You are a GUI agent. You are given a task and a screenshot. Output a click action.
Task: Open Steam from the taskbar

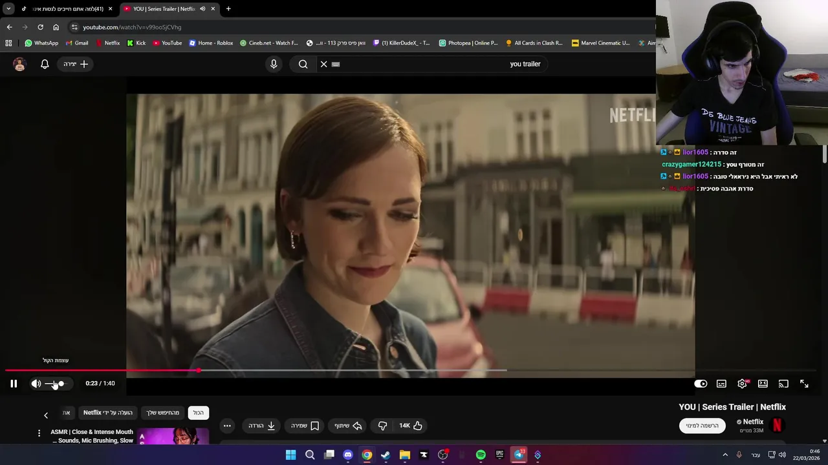pos(386,455)
